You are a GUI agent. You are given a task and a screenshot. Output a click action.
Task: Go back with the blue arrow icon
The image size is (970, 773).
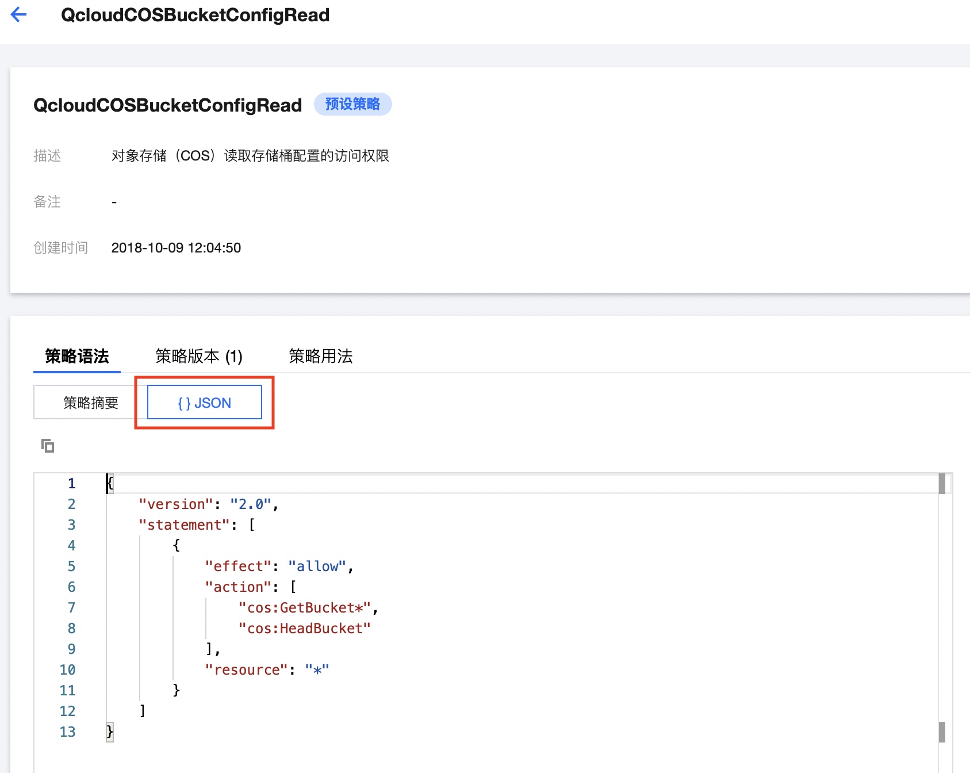click(x=19, y=14)
